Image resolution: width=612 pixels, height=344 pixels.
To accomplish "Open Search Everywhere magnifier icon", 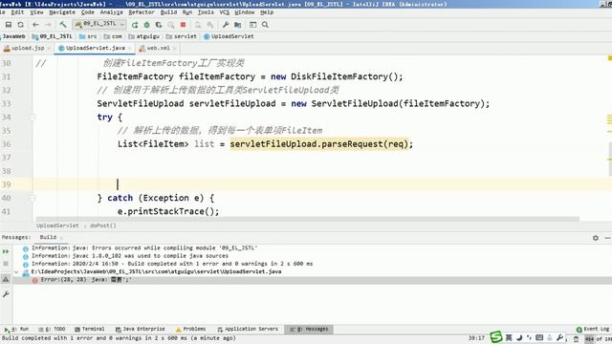I will pyautogui.click(x=265, y=25).
